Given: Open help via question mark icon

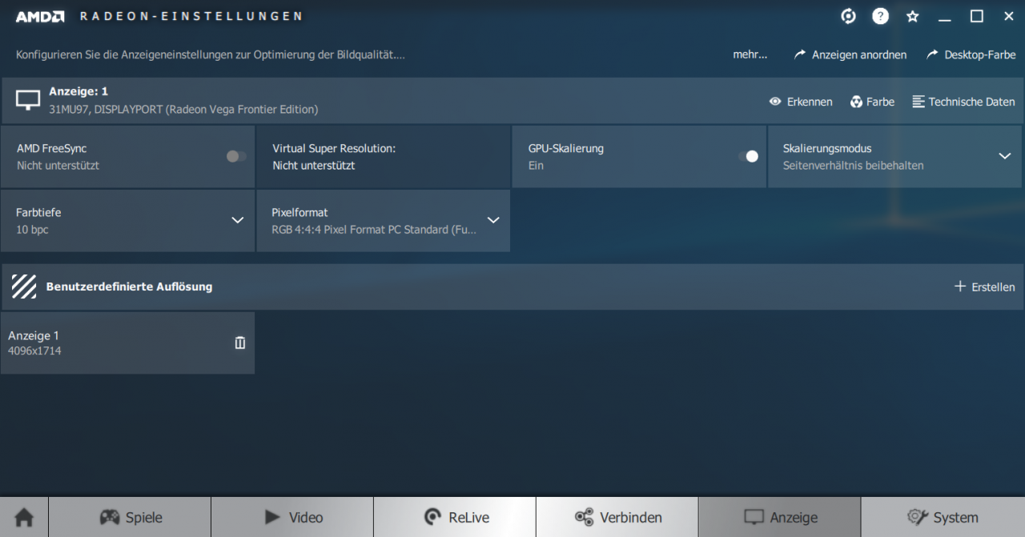Looking at the screenshot, I should [880, 16].
